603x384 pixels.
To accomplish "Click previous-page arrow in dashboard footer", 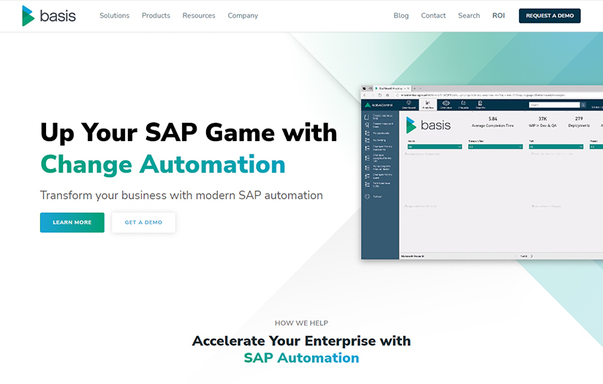I will [x=516, y=256].
